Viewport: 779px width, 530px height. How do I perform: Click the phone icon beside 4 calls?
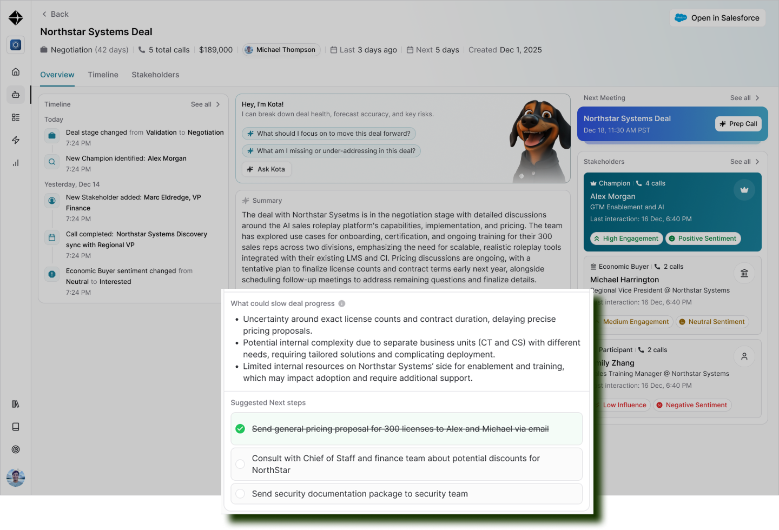coord(639,183)
